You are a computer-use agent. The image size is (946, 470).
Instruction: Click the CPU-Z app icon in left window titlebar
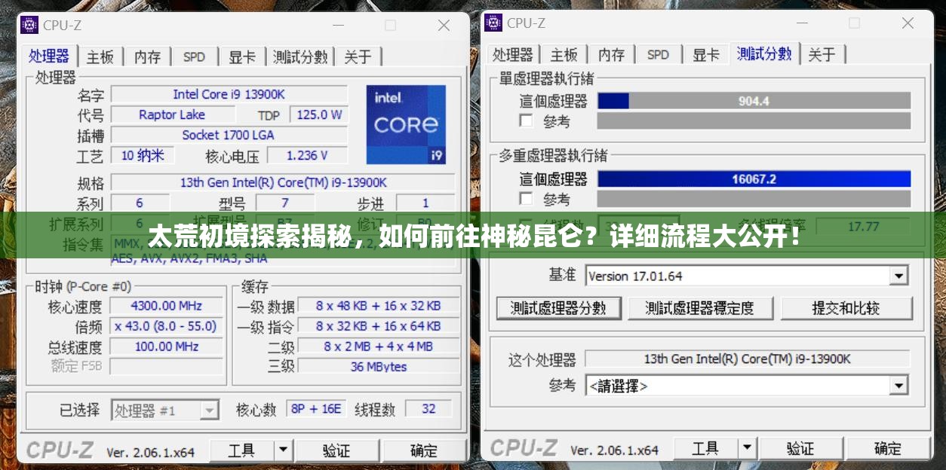pyautogui.click(x=28, y=25)
